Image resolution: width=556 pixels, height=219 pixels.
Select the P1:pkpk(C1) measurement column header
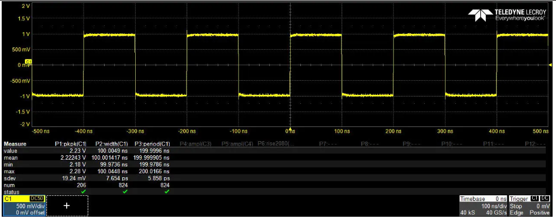tap(70, 144)
